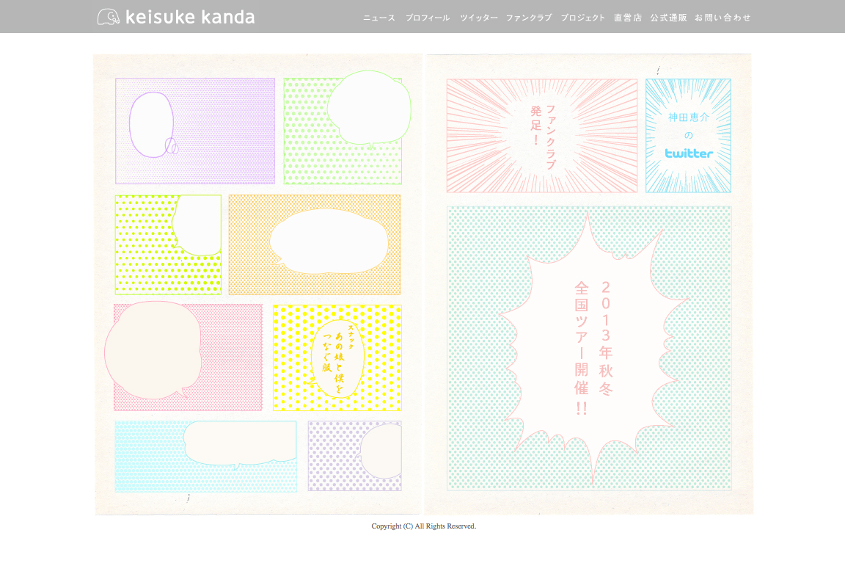
Task: Open the pink panel with large bubble
Action: coord(187,357)
